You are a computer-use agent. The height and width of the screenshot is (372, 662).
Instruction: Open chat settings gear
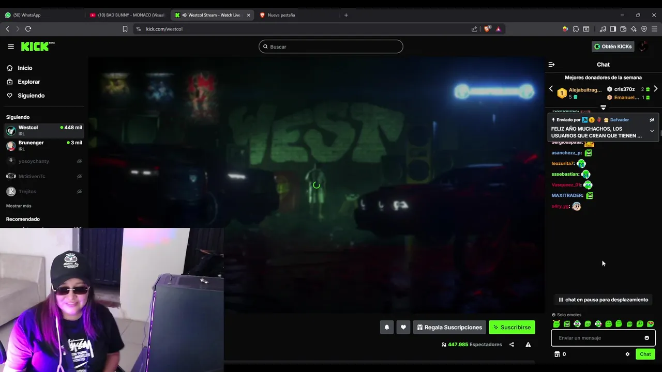point(627,354)
